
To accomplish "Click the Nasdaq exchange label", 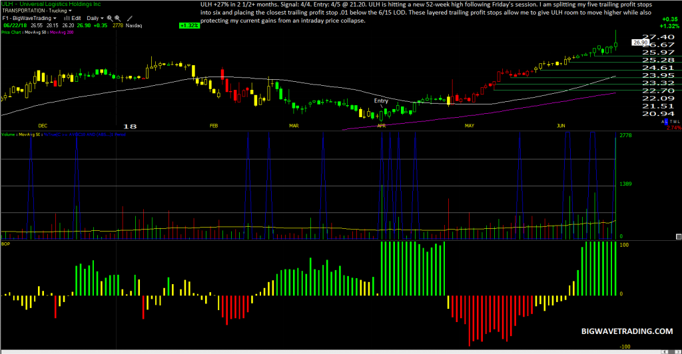I will (133, 26).
